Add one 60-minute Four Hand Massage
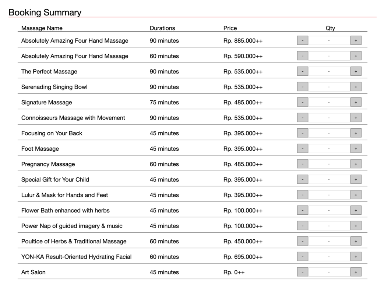The height and width of the screenshot is (286, 377). click(x=356, y=56)
